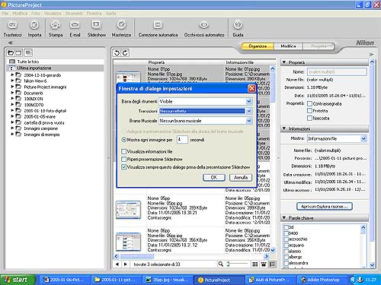Go to next image arrow
The height and width of the screenshot is (285, 381).
[126, 264]
